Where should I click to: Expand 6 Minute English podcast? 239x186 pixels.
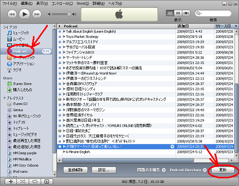(x=64, y=152)
